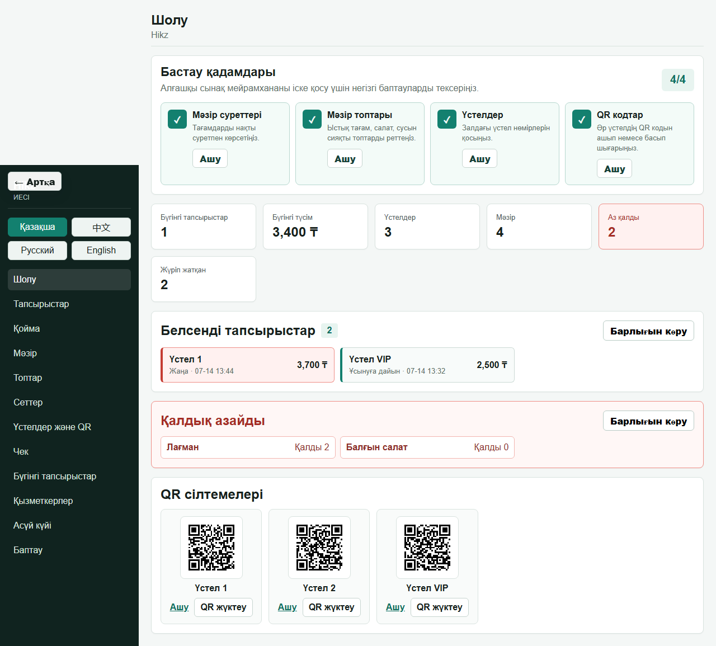
Task: Click the Мәзір суреттері checkmark icon
Action: 177,119
